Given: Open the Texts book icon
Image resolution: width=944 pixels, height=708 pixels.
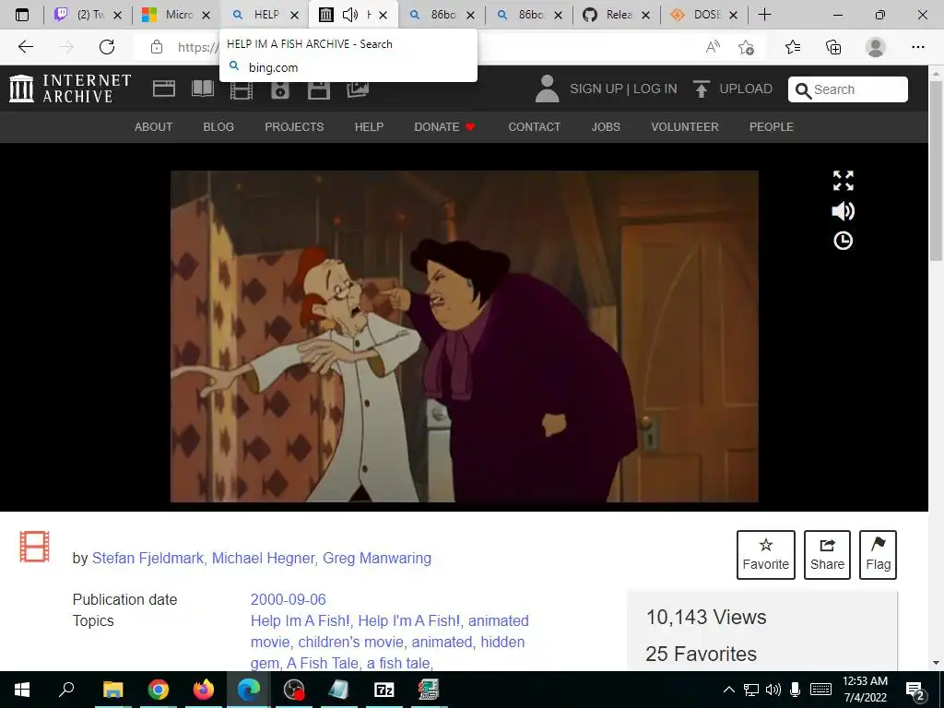Looking at the screenshot, I should point(203,89).
